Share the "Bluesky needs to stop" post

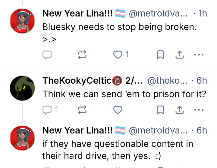[180, 55]
